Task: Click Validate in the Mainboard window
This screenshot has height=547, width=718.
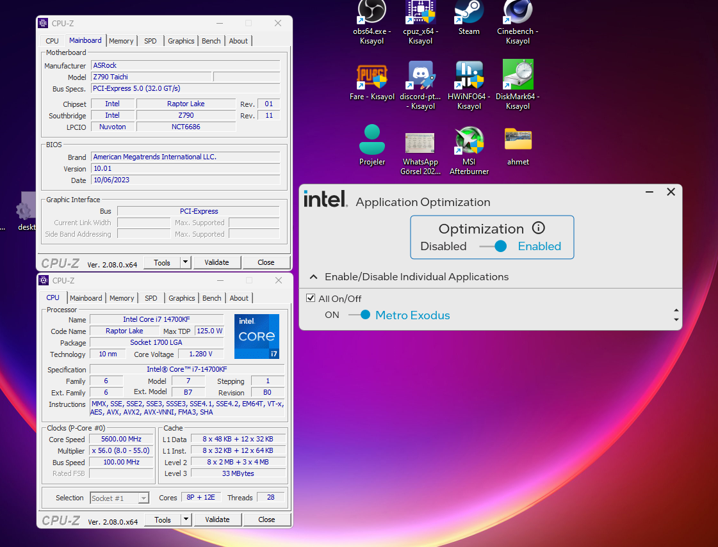Action: pos(216,262)
